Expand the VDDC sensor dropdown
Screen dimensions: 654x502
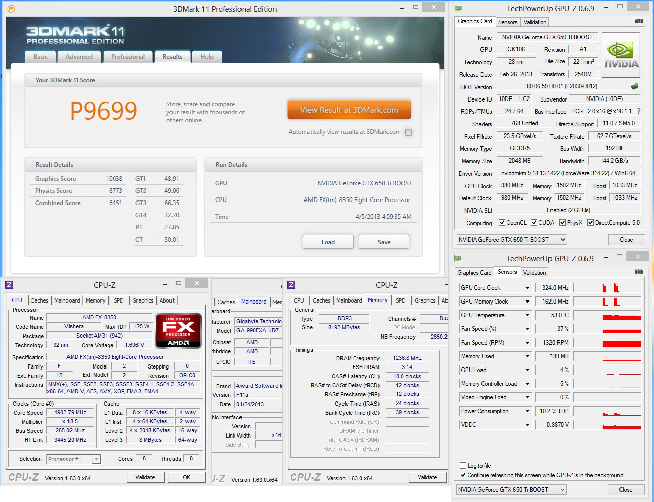(527, 425)
